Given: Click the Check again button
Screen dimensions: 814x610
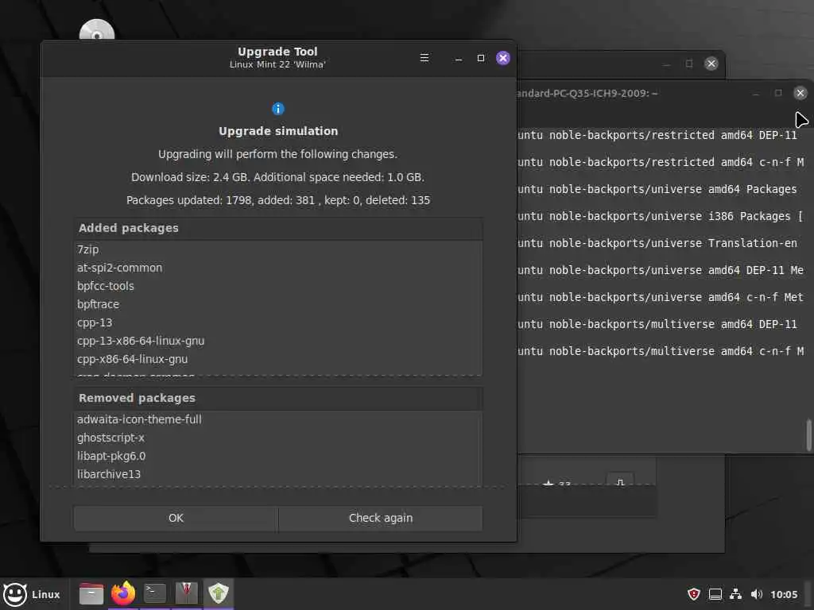Looking at the screenshot, I should tap(381, 518).
